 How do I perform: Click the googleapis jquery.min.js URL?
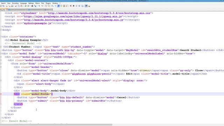coord(73,16)
